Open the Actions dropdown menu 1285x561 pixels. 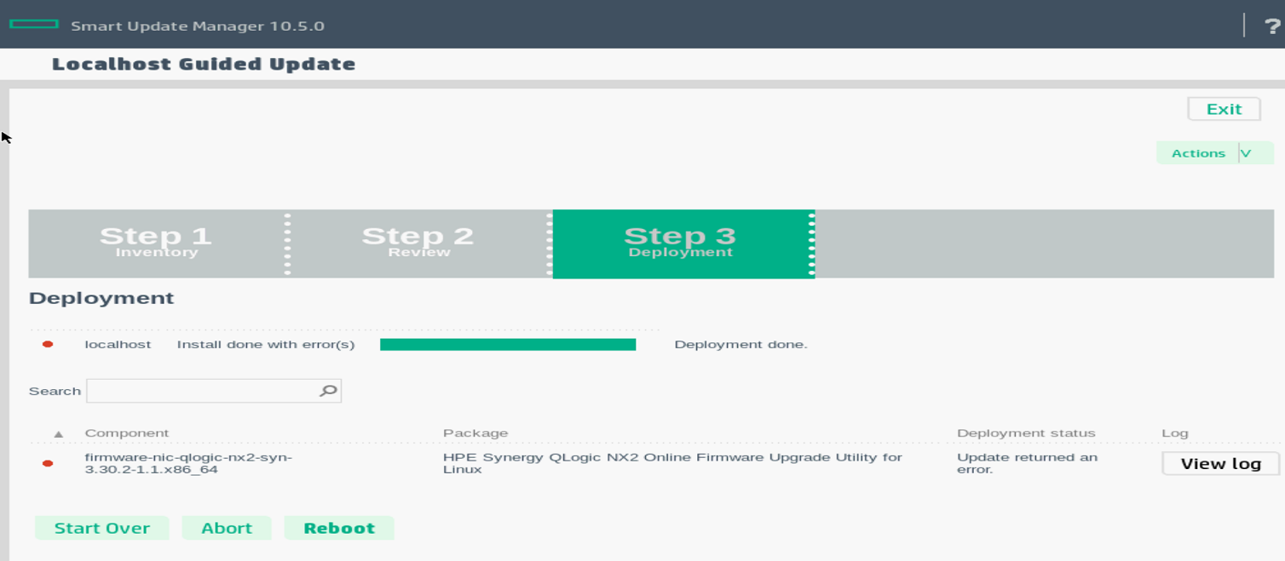coord(1198,153)
